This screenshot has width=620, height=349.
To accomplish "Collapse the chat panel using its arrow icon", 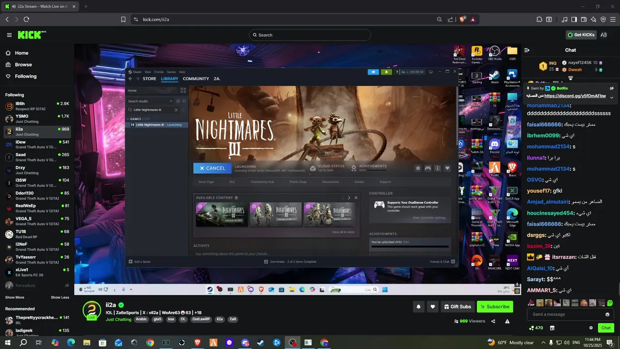I will tap(527, 50).
